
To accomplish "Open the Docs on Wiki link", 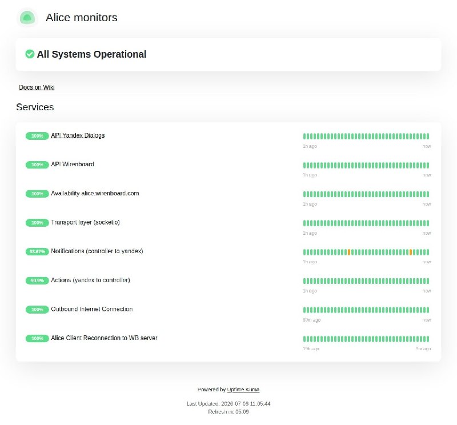I will [x=37, y=87].
